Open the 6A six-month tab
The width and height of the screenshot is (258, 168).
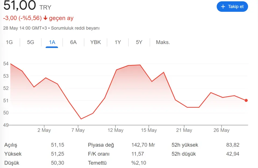click(73, 42)
